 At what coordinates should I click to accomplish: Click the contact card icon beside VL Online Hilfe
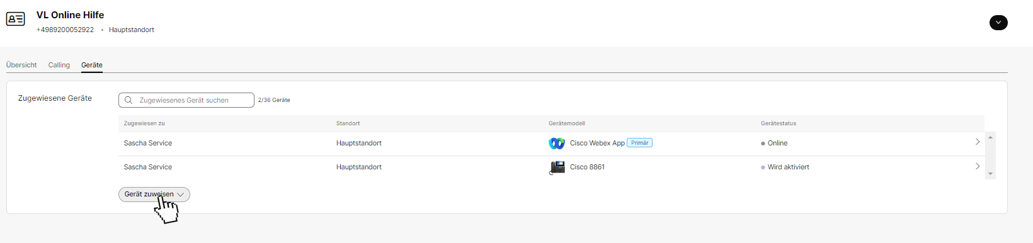[16, 19]
